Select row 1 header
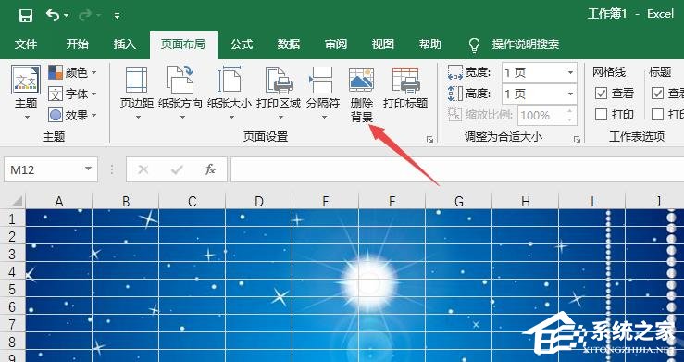This screenshot has width=684, height=362. 13,218
